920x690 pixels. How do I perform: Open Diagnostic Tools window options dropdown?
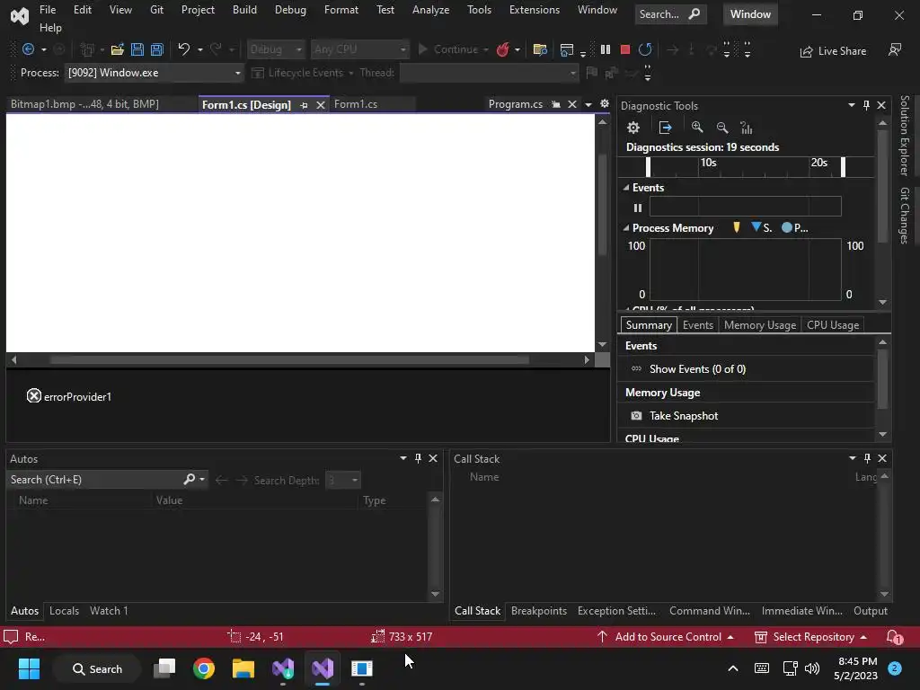coord(852,105)
